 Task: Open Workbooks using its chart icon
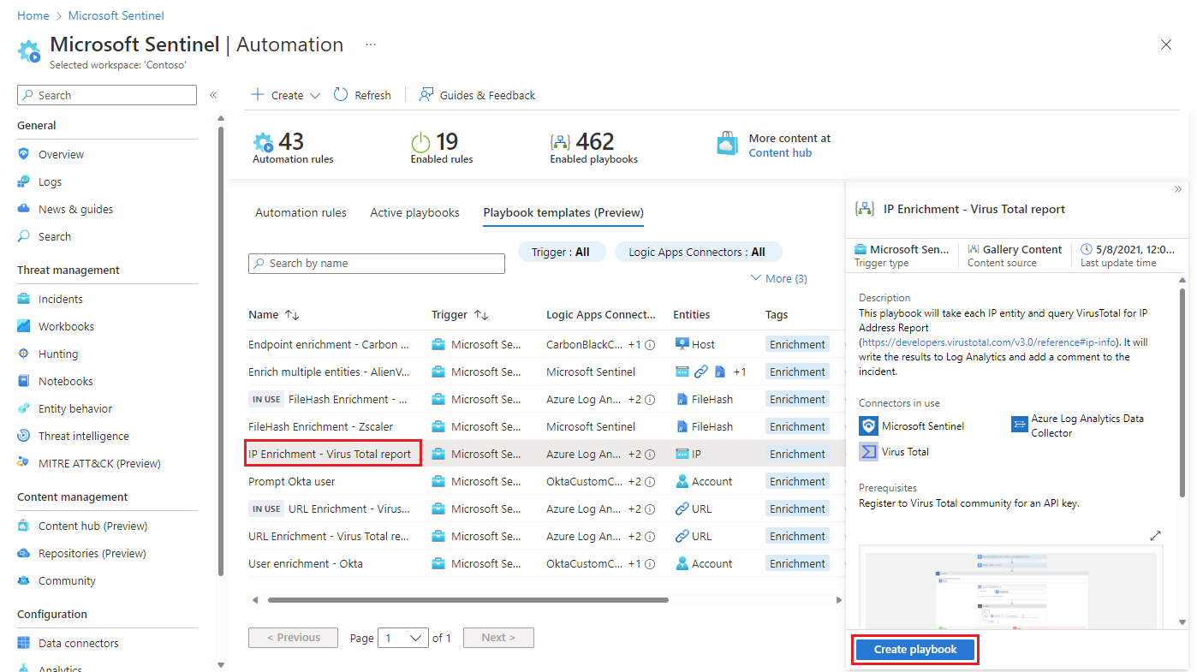23,326
